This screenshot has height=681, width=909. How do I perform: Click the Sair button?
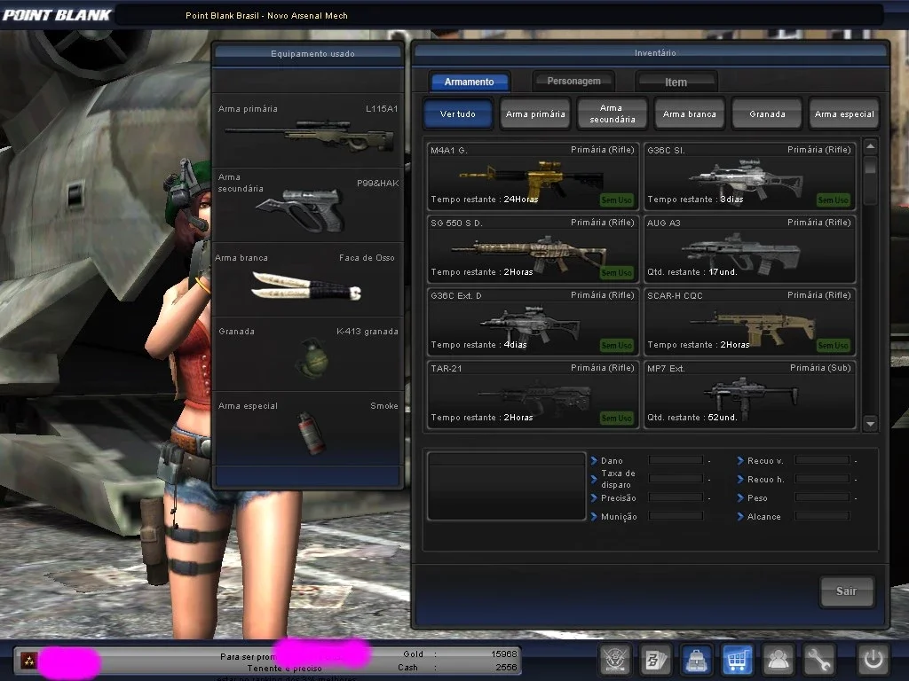pyautogui.click(x=846, y=591)
